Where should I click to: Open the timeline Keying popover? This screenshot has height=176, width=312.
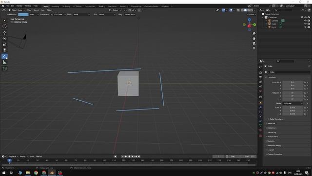(x=23, y=156)
